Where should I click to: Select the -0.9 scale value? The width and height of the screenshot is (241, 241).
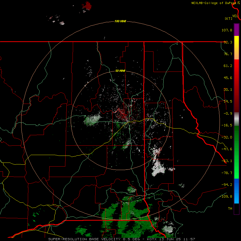coord(227,114)
